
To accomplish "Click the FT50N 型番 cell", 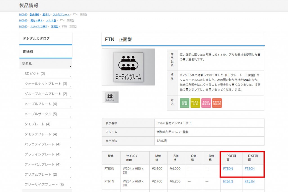I will click(x=111, y=171).
